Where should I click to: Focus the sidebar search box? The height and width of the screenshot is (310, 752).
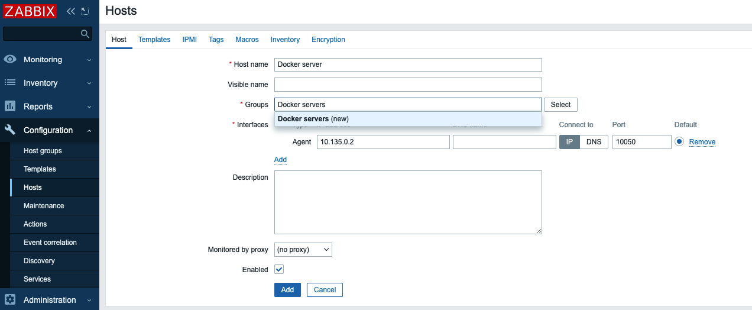point(47,34)
